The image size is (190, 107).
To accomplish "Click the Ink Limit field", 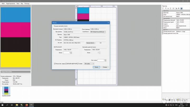I will (74, 43).
